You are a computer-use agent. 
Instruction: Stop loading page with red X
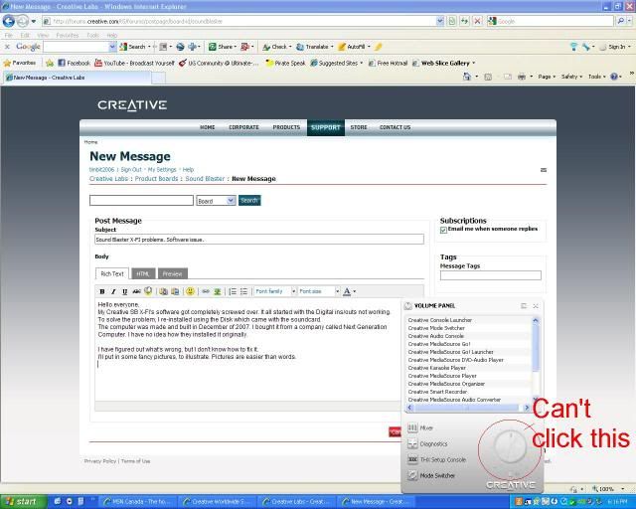click(x=477, y=21)
